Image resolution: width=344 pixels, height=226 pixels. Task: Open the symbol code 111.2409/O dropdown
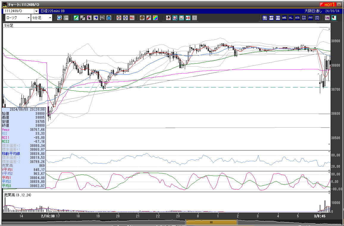click(36, 11)
